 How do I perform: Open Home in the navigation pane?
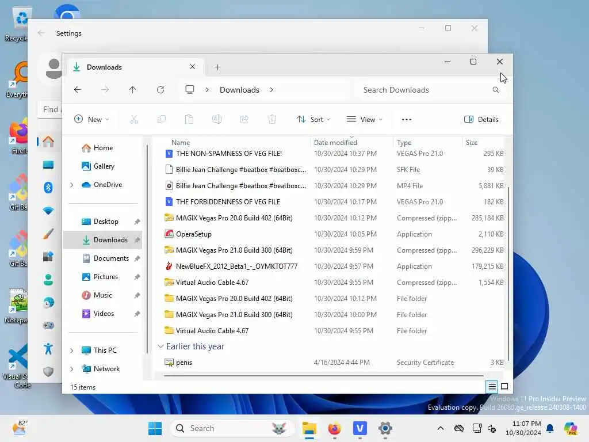tap(104, 148)
